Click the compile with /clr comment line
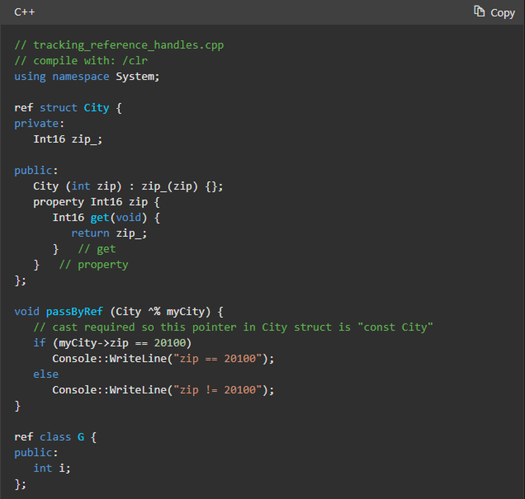The image size is (525, 499). click(x=81, y=60)
